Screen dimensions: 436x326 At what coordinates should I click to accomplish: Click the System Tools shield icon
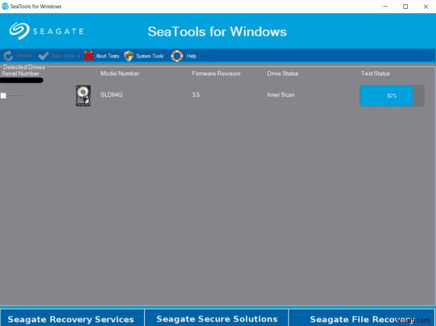(x=129, y=56)
